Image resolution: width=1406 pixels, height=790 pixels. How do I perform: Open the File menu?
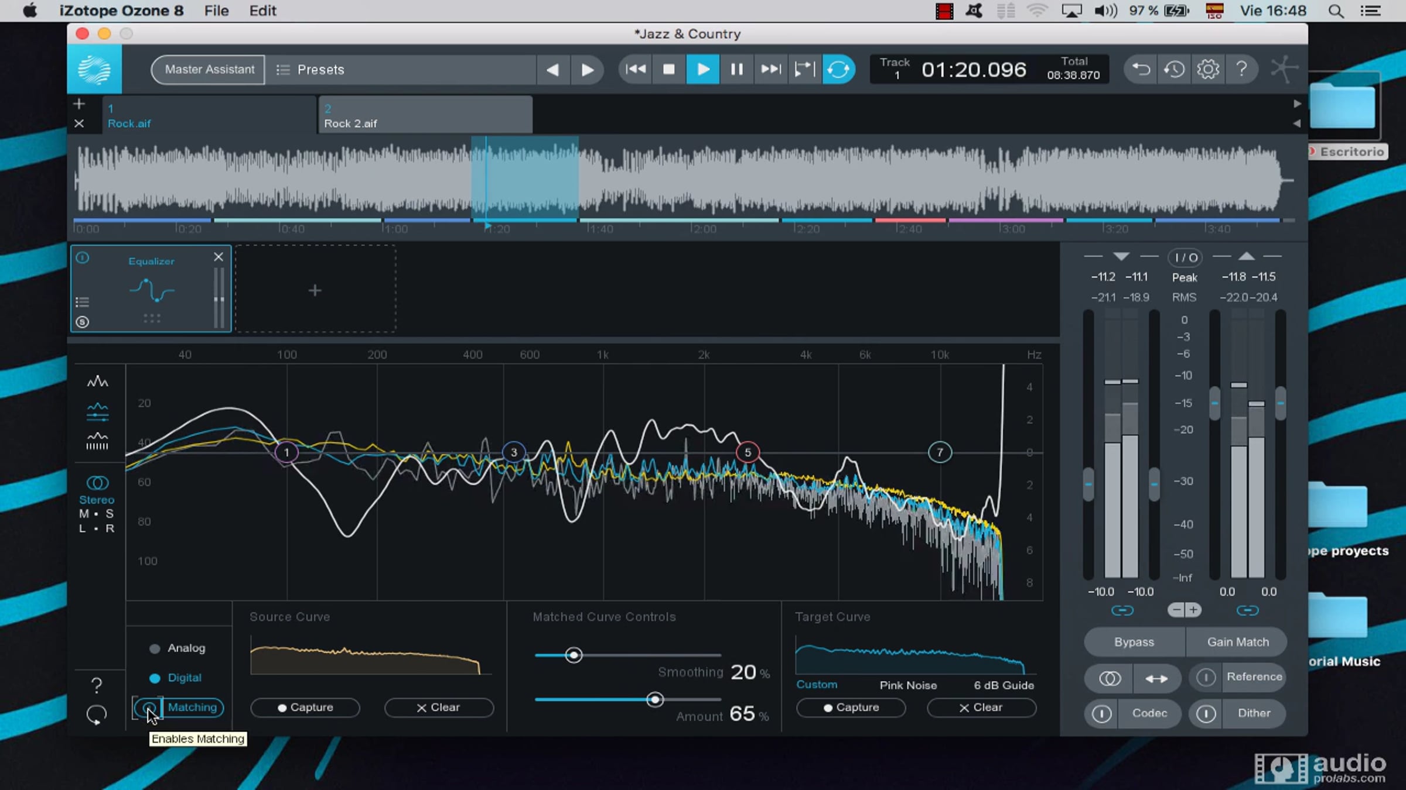pos(216,11)
